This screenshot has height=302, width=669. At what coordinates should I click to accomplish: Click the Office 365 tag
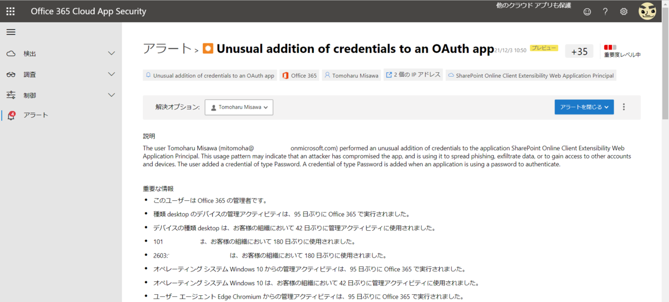point(299,75)
